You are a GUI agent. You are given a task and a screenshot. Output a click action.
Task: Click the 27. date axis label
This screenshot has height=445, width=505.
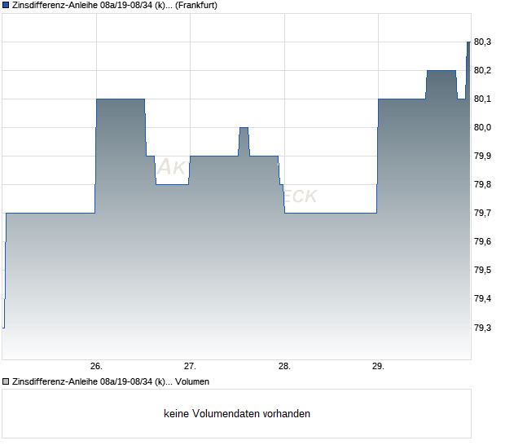pos(190,366)
